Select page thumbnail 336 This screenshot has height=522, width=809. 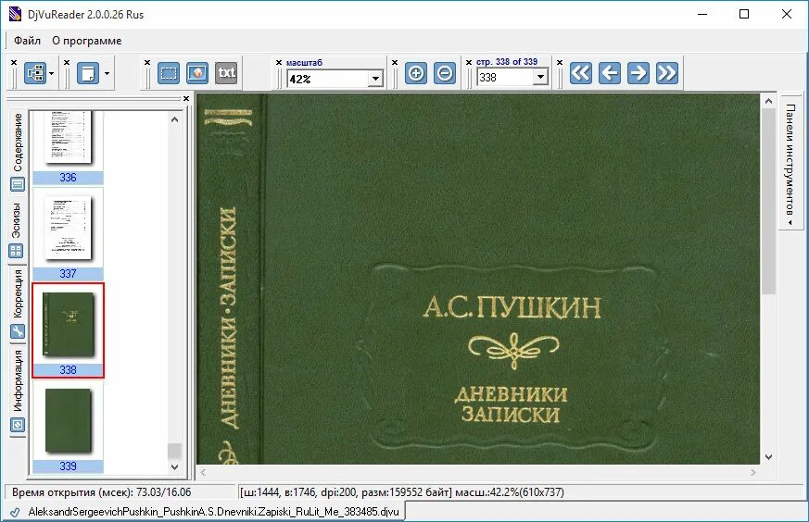tap(68, 148)
